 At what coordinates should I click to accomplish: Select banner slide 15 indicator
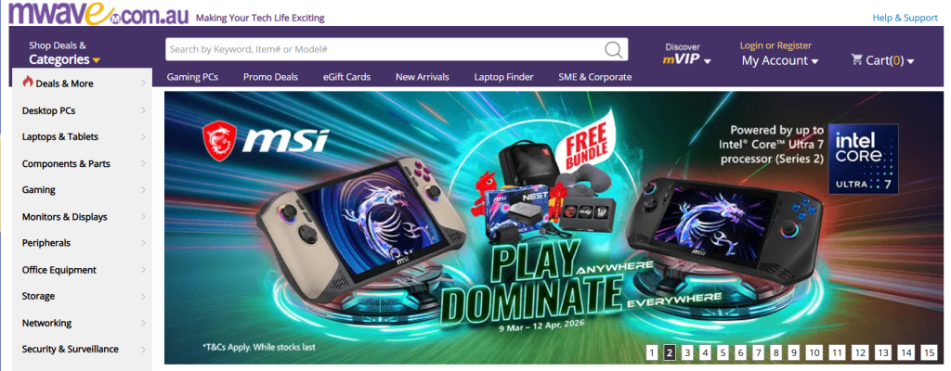tap(929, 352)
